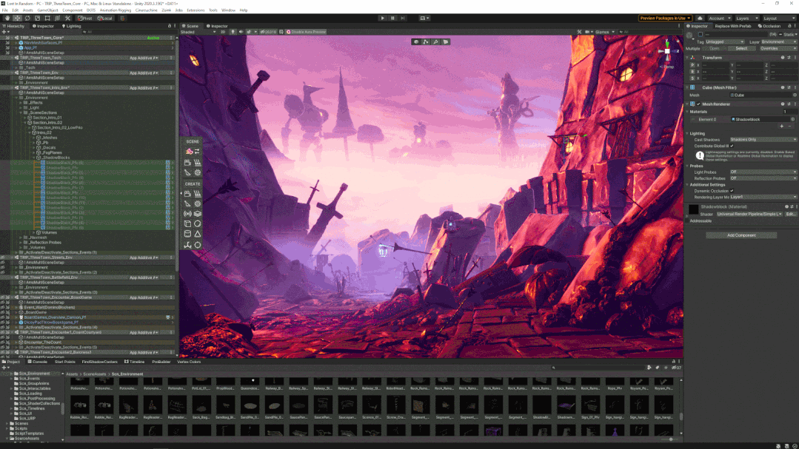Click Disable Aura Preview button
The height and width of the screenshot is (449, 799).
point(307,32)
